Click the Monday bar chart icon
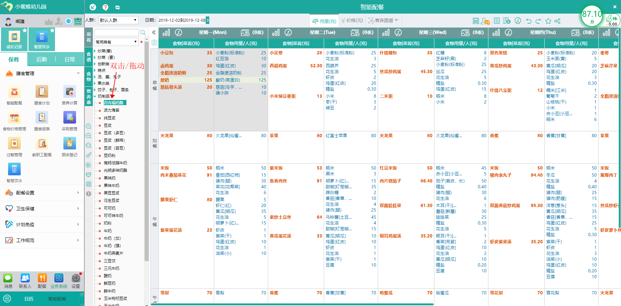The height and width of the screenshot is (306, 621). pyautogui.click(x=166, y=33)
